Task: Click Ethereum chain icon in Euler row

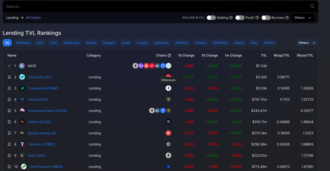Action: pyautogui.click(x=168, y=155)
